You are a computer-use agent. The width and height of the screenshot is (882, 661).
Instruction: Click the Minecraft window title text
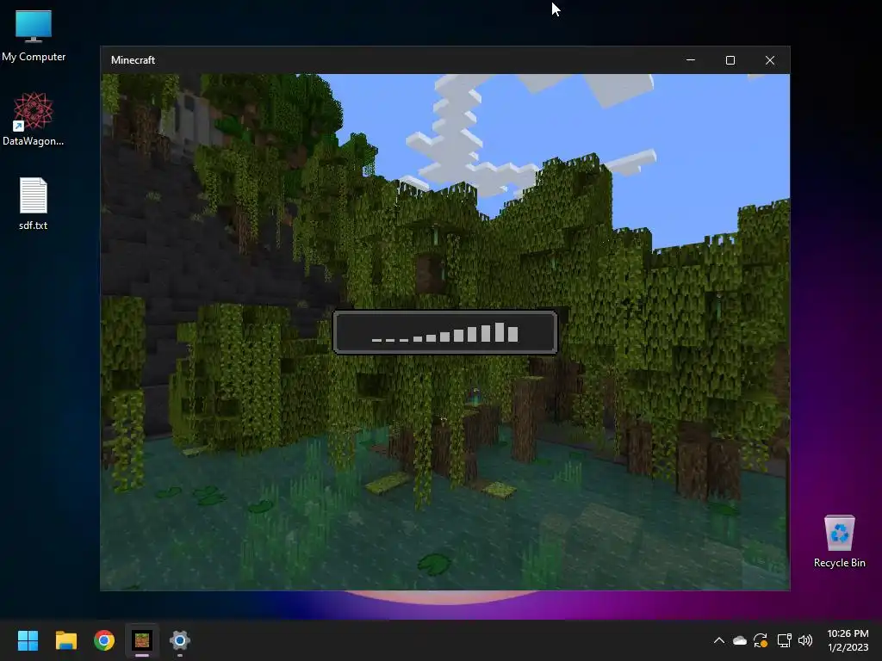coord(133,60)
